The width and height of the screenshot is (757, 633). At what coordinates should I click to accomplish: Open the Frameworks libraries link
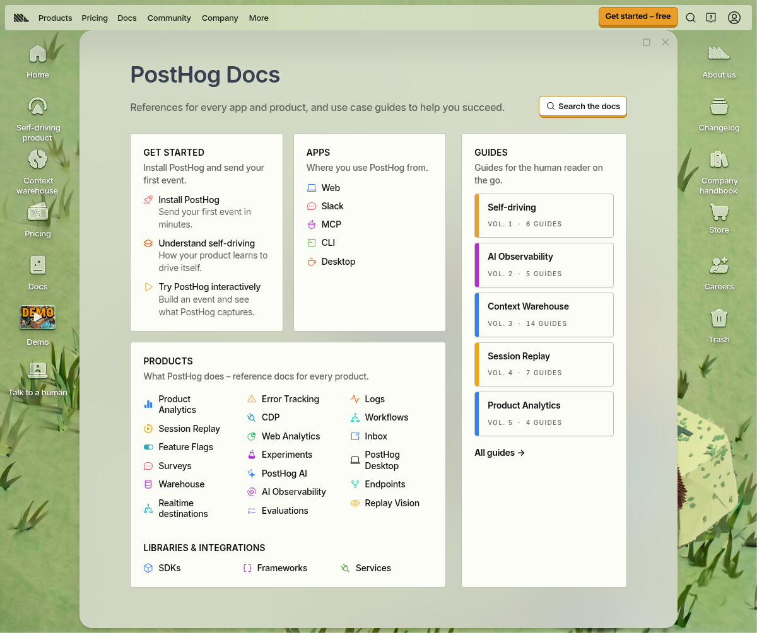(x=275, y=568)
